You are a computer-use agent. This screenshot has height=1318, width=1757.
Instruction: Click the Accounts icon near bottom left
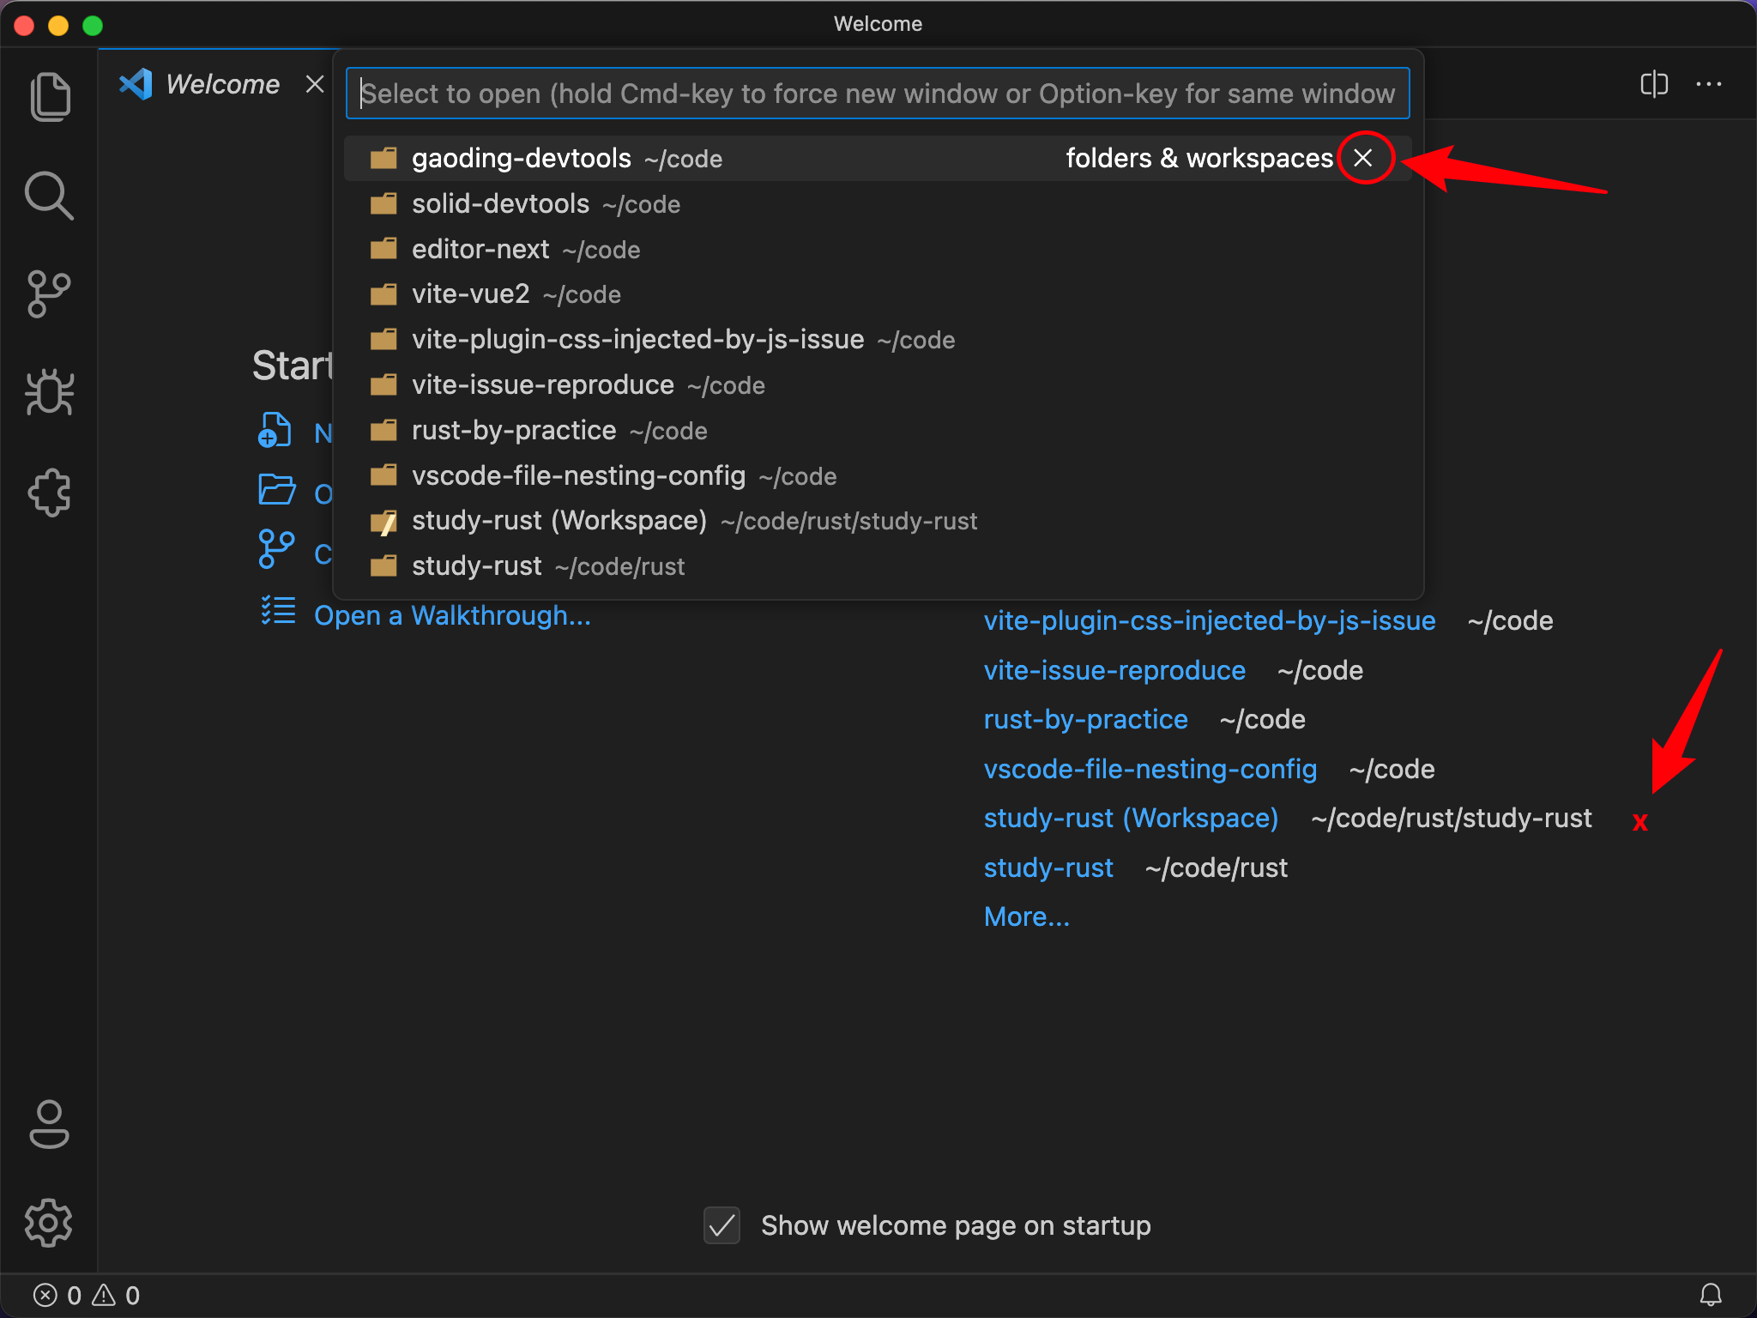click(x=49, y=1125)
